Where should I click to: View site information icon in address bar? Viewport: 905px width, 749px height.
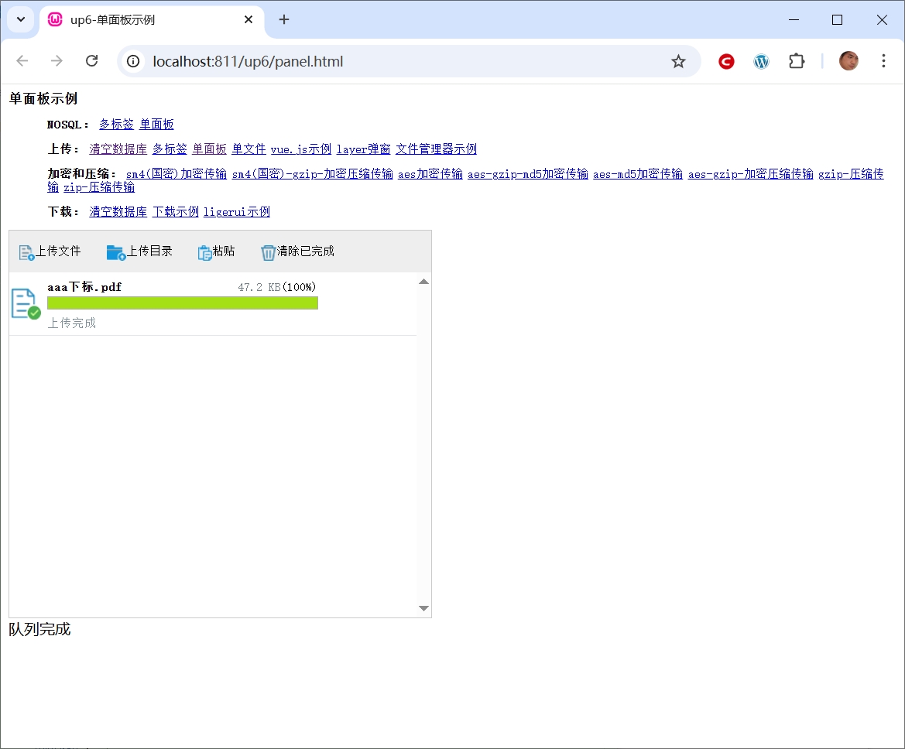(x=134, y=61)
